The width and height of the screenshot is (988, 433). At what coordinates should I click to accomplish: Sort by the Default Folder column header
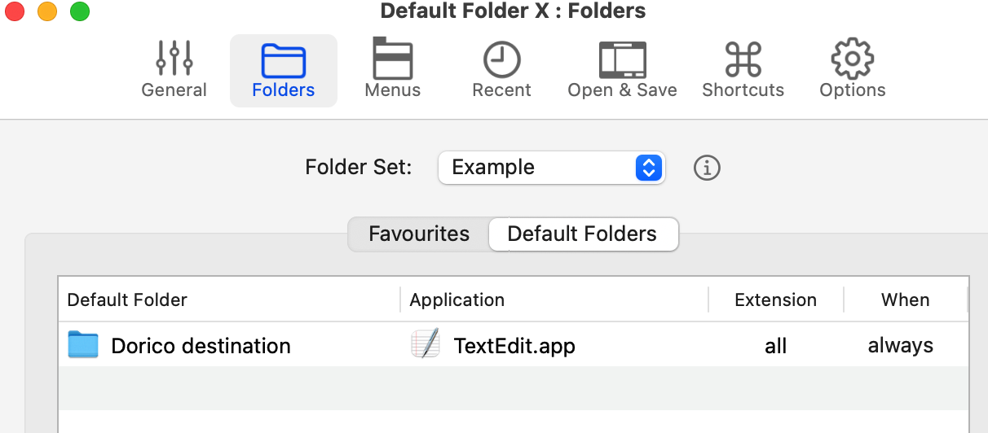coord(229,300)
